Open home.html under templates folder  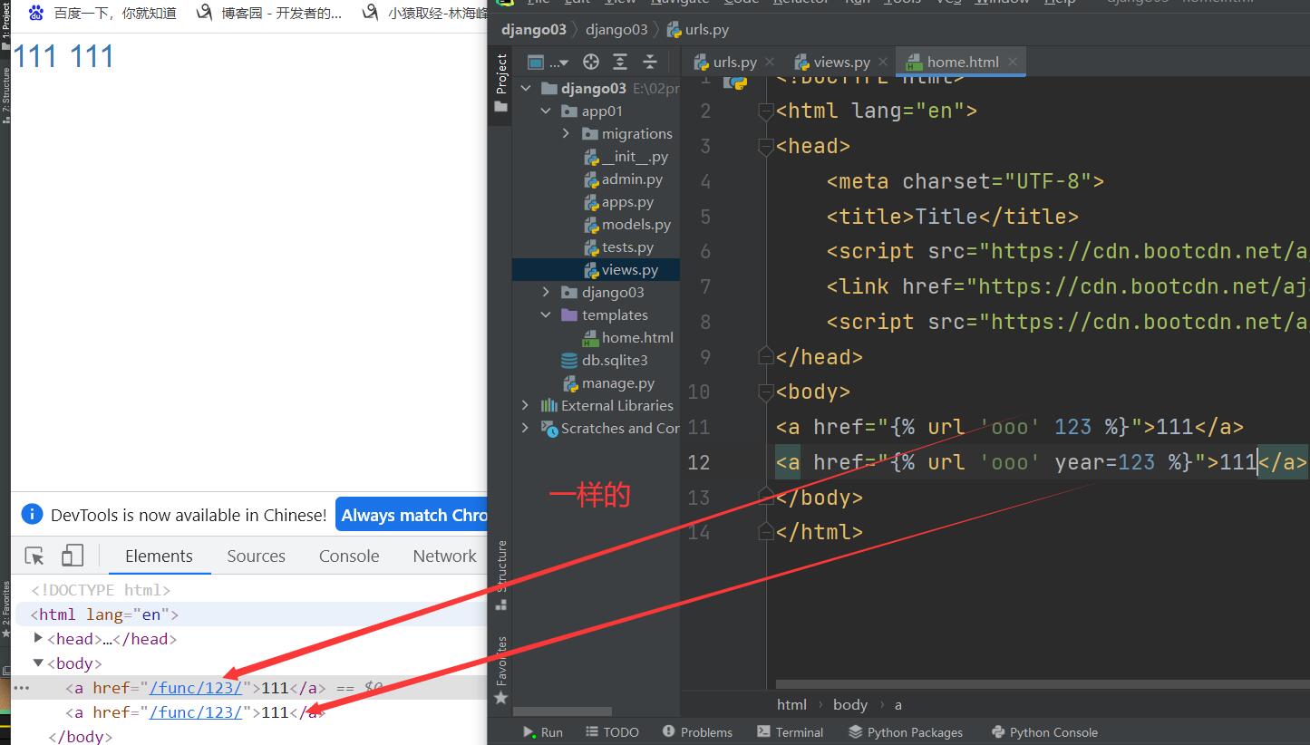click(x=628, y=337)
